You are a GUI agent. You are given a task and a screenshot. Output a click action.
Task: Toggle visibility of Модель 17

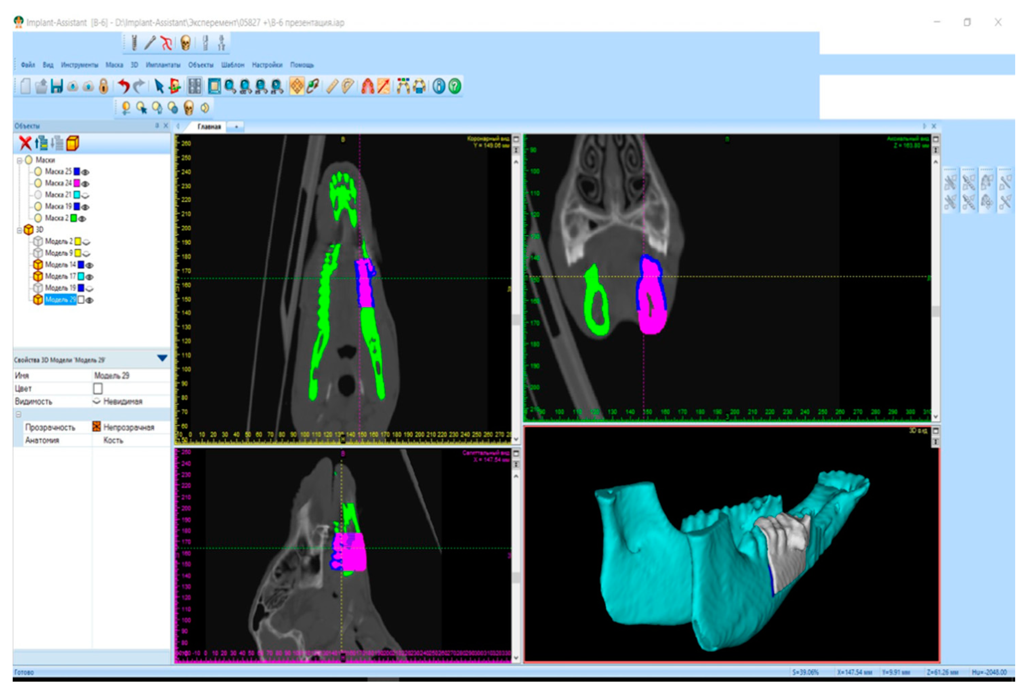[89, 277]
